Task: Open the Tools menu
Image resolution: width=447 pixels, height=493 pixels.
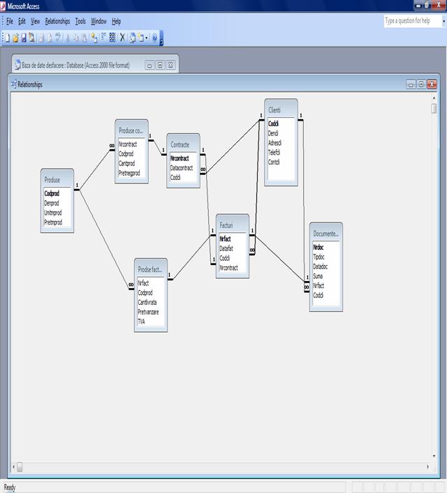Action: tap(80, 22)
